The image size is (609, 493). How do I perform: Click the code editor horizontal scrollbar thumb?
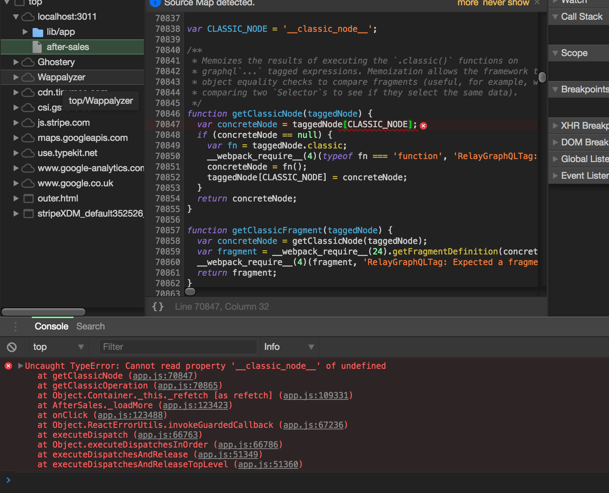click(x=190, y=291)
